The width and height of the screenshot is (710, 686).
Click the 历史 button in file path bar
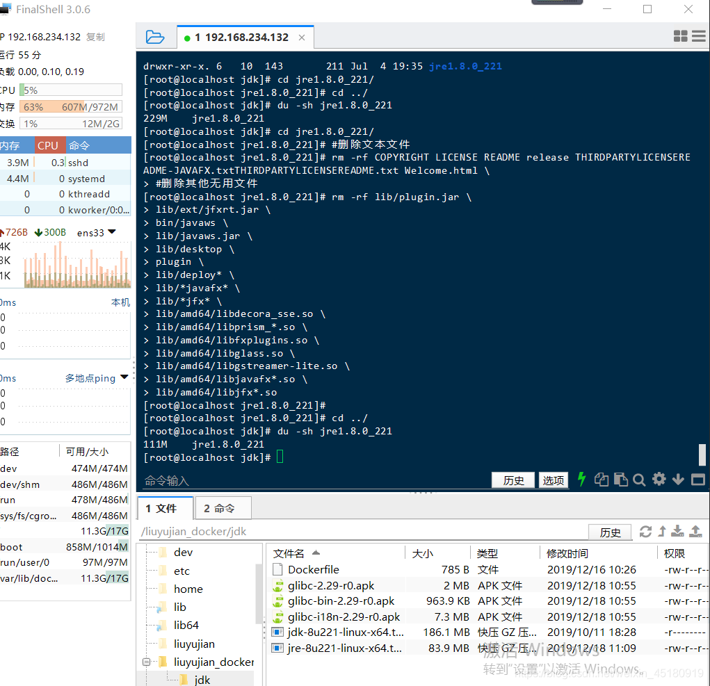[610, 532]
